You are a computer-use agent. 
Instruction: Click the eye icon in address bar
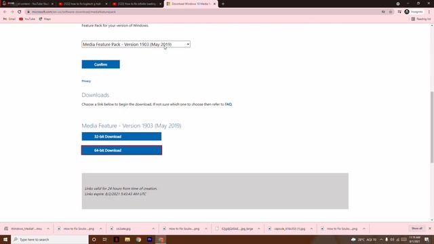coord(383,12)
